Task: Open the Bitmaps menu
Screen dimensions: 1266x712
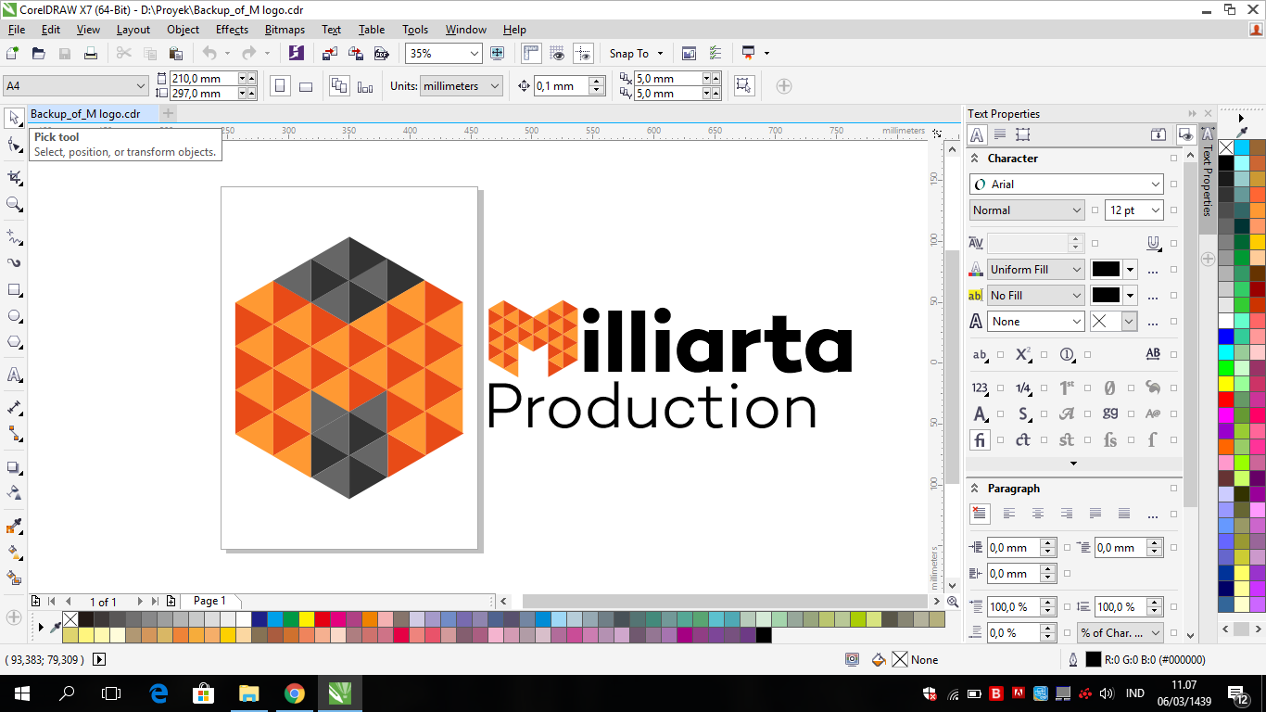Action: pos(285,29)
